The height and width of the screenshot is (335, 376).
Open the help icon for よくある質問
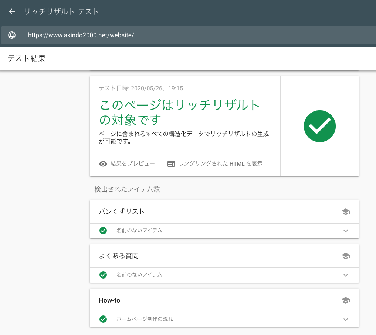click(346, 256)
